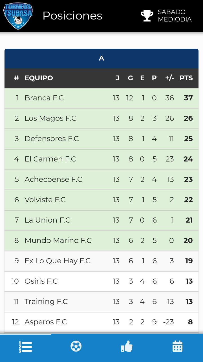Viewport: 203px width, 362px height.
Task: Open the standings list tab icon
Action: point(25,347)
